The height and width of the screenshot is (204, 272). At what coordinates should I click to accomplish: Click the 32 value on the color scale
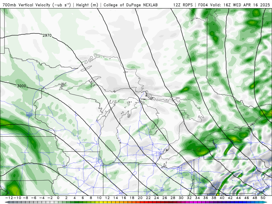pos(189,198)
